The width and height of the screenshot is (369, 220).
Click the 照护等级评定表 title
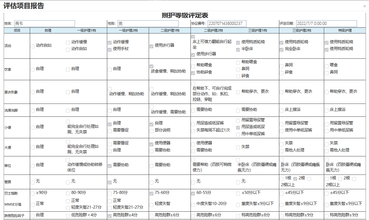coord(185,16)
